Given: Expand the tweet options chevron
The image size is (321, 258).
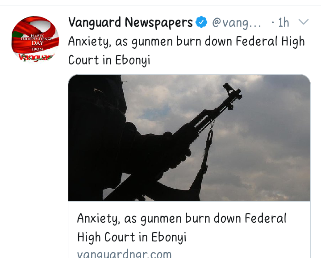Looking at the screenshot, I should coord(304,22).
